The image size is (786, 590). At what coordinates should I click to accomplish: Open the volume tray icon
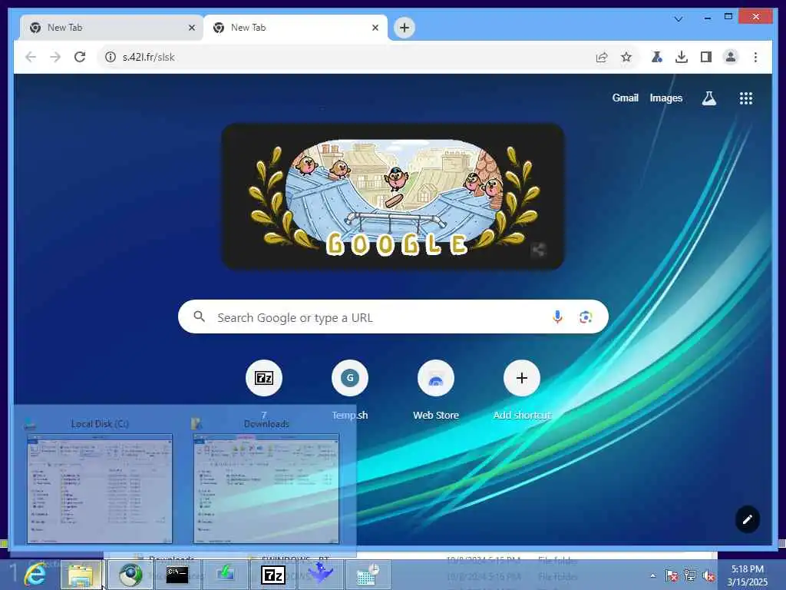click(x=708, y=575)
